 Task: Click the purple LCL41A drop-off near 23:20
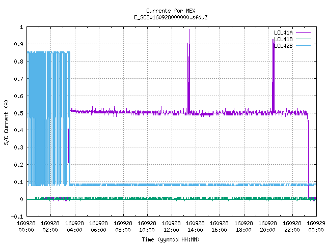click(x=308, y=158)
